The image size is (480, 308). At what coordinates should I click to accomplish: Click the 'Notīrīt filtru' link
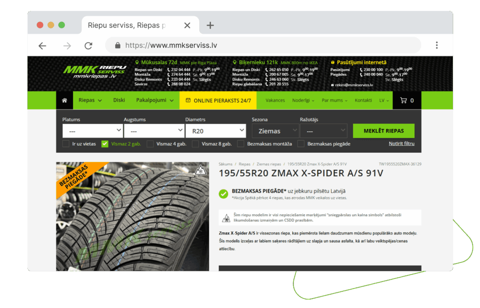click(x=402, y=143)
